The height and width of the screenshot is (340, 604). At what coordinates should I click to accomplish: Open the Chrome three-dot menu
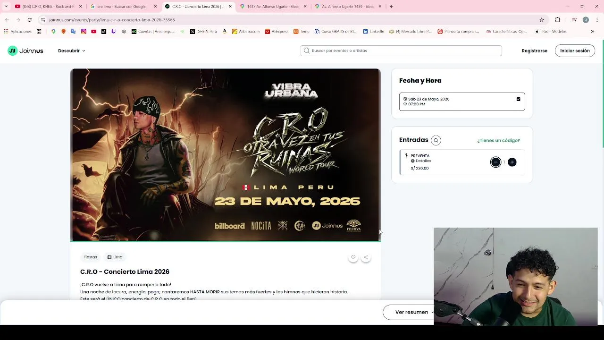coord(596,20)
